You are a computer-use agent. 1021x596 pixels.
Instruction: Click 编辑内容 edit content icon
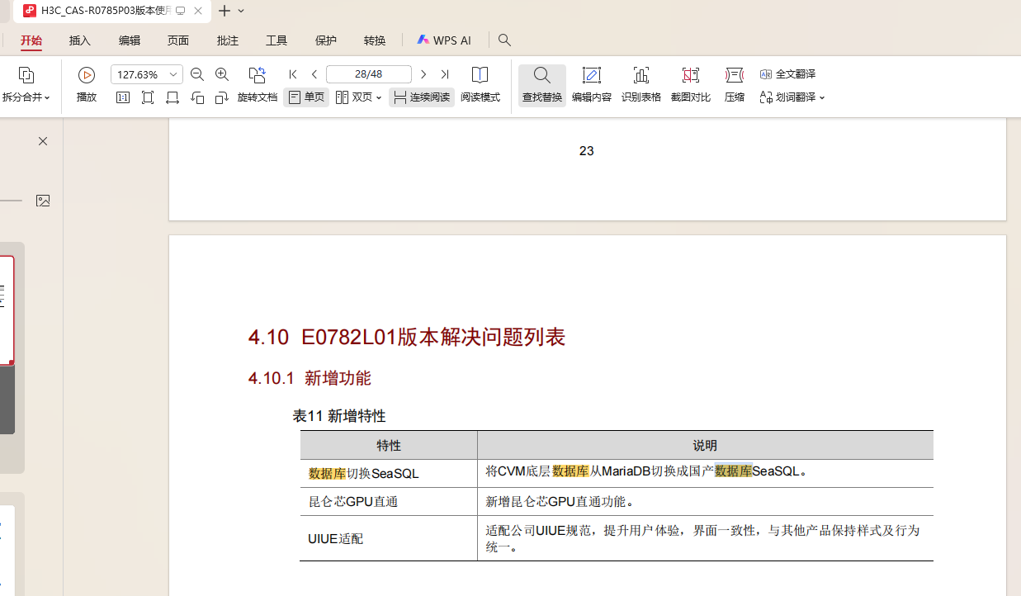click(591, 85)
